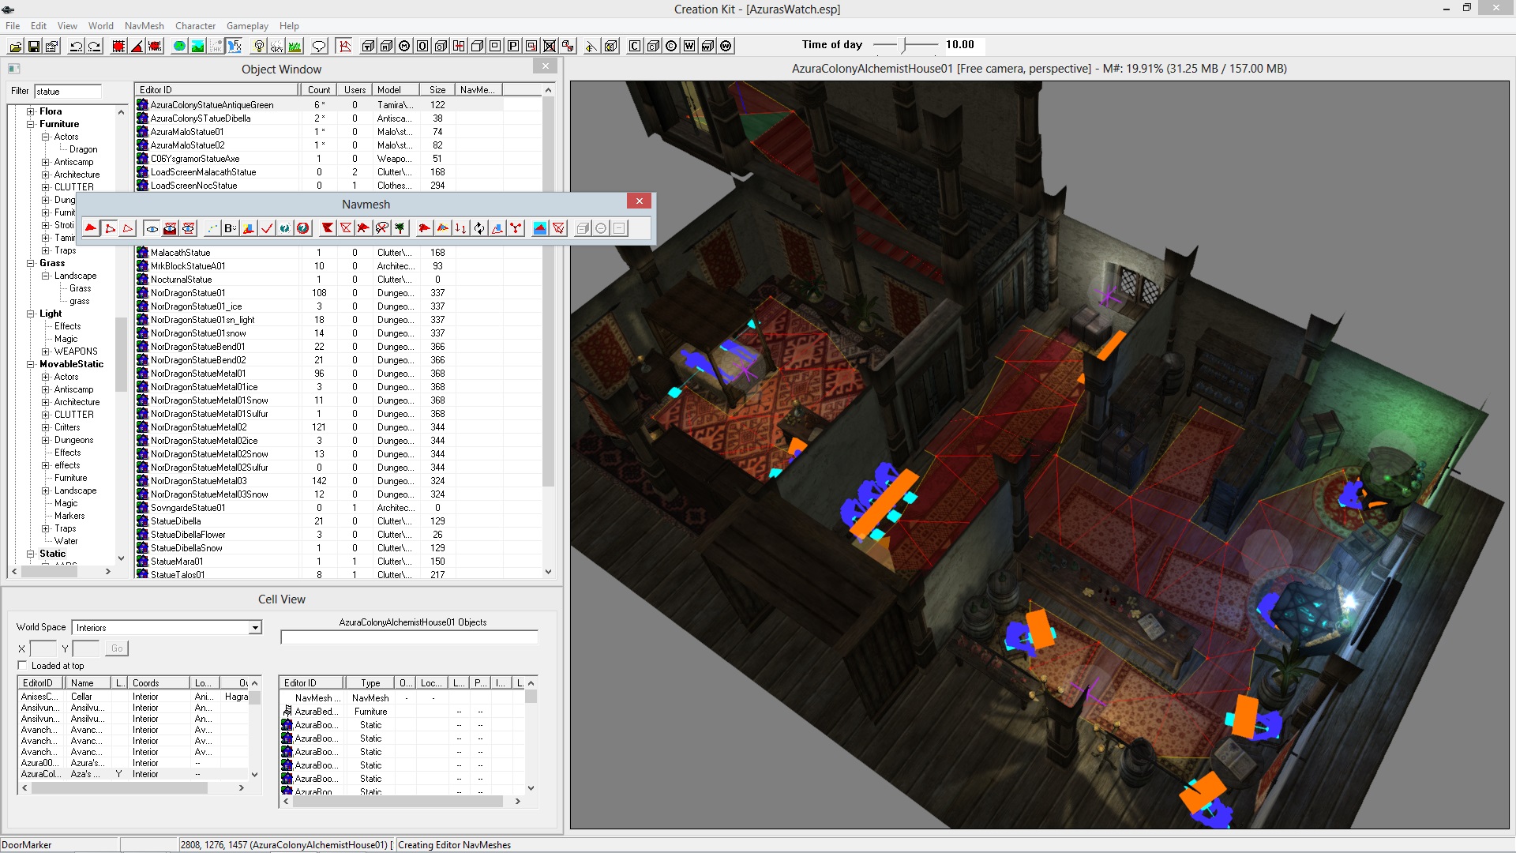Click the palm tree navmesh icon
Viewport: 1516px width, 853px height.
tap(400, 228)
